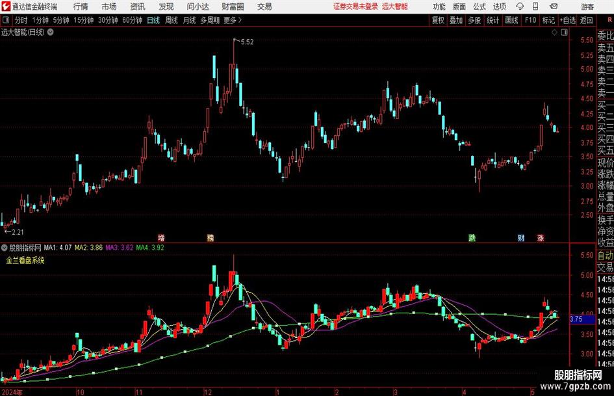The height and width of the screenshot is (396, 614).
Task: Click the diamond icon at chart top right
Action: pyautogui.click(x=554, y=33)
